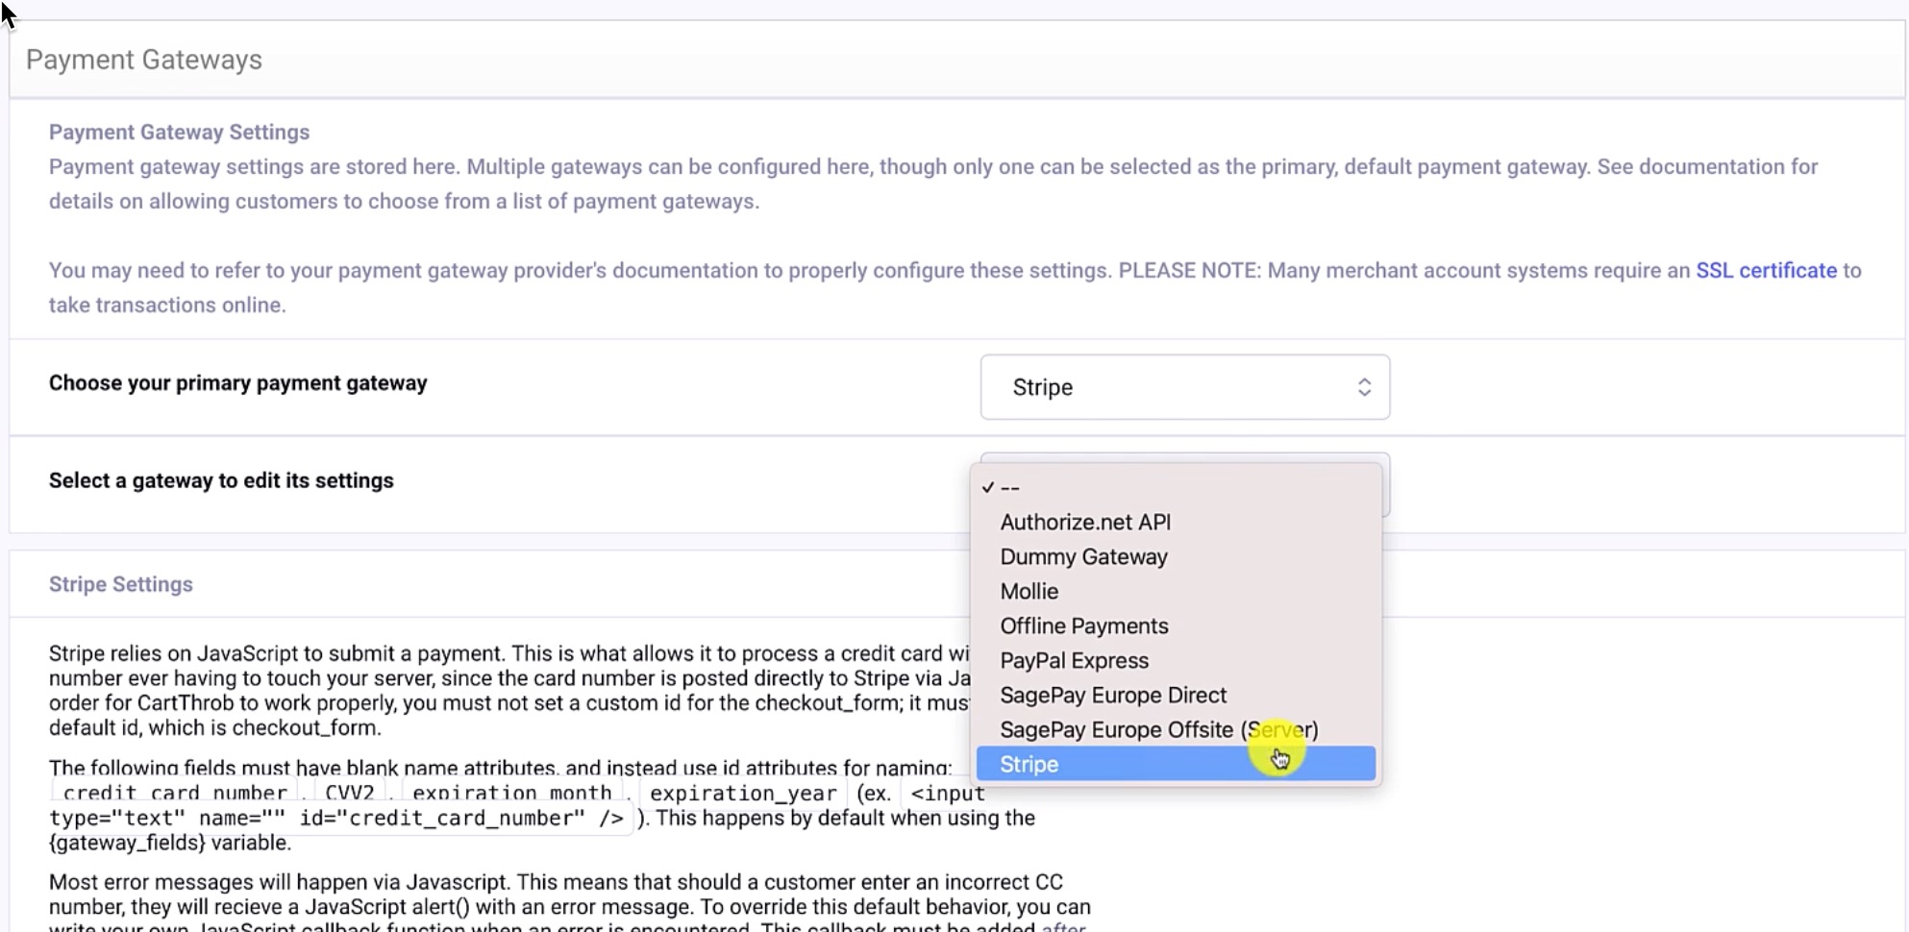Click the expiration_year code snippet
The height and width of the screenshot is (932, 1909).
coord(743,794)
